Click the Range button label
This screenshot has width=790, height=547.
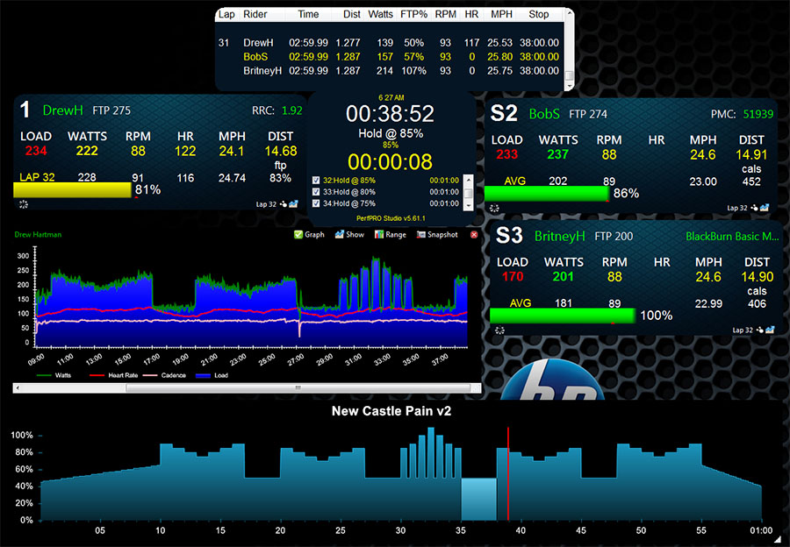396,235
